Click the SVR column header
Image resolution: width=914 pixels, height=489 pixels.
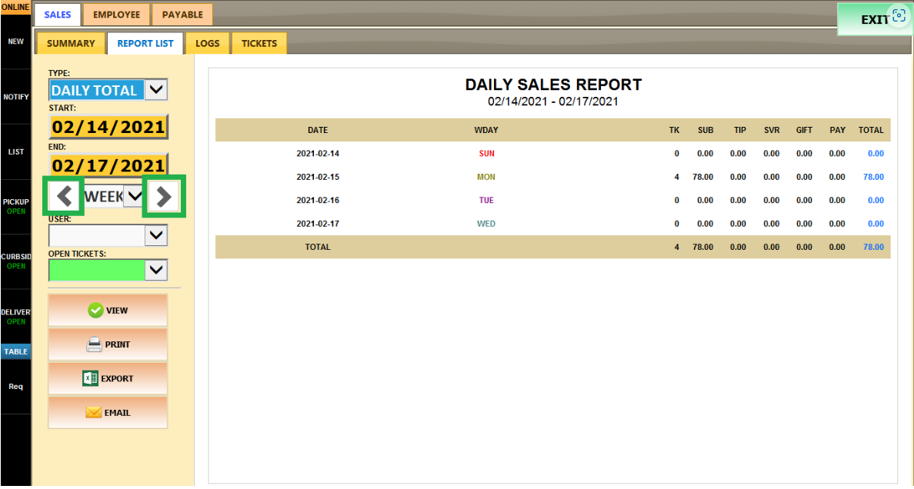[x=772, y=130]
